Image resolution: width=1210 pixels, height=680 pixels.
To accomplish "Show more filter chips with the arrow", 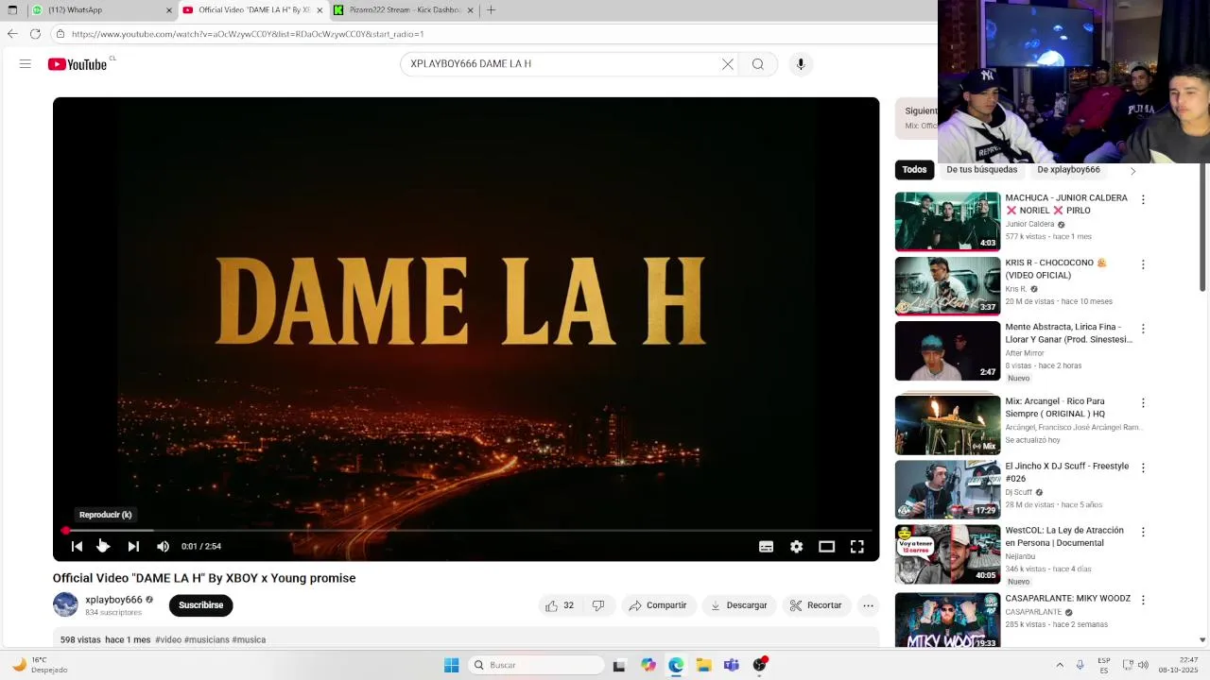I will coord(1132,170).
